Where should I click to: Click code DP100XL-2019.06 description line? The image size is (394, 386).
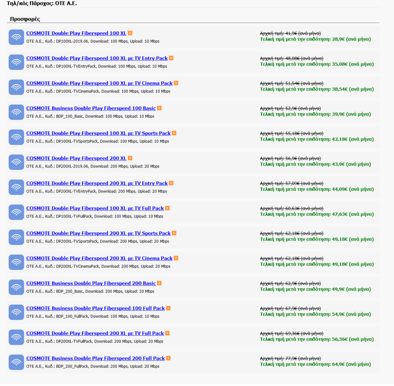[x=93, y=41]
